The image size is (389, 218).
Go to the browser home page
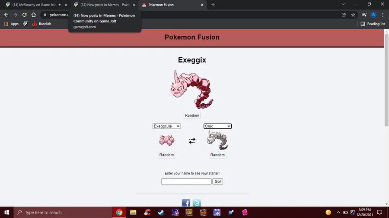pyautogui.click(x=33, y=15)
